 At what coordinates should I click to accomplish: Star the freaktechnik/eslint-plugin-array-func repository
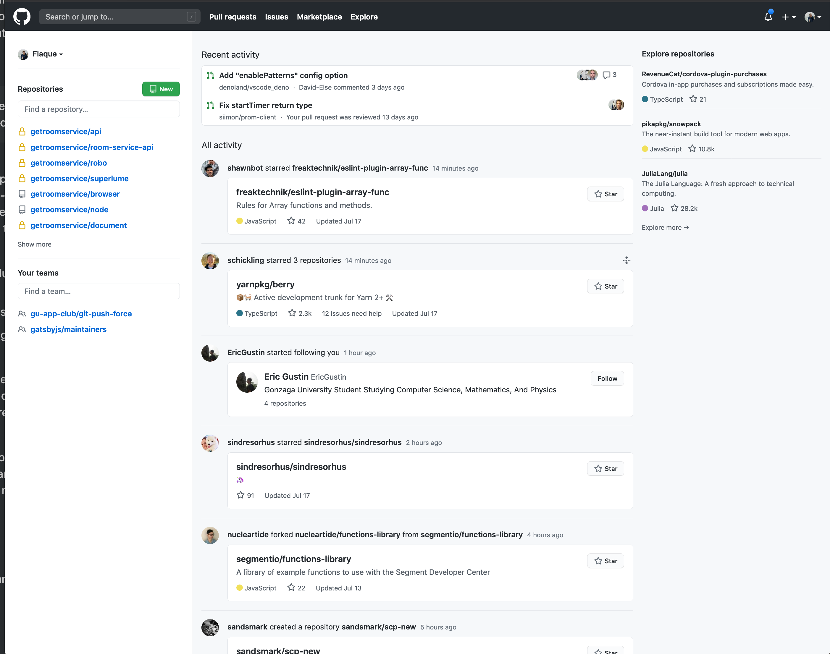[605, 194]
